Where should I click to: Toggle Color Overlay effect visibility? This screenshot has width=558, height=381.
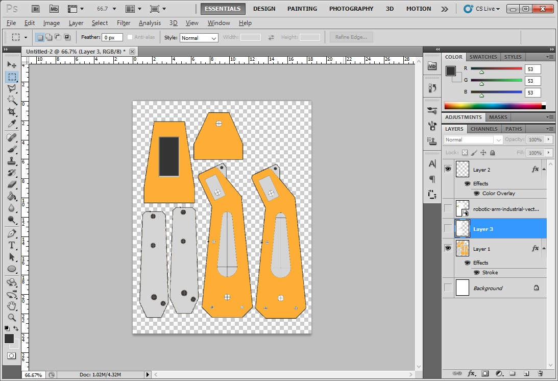click(x=476, y=194)
